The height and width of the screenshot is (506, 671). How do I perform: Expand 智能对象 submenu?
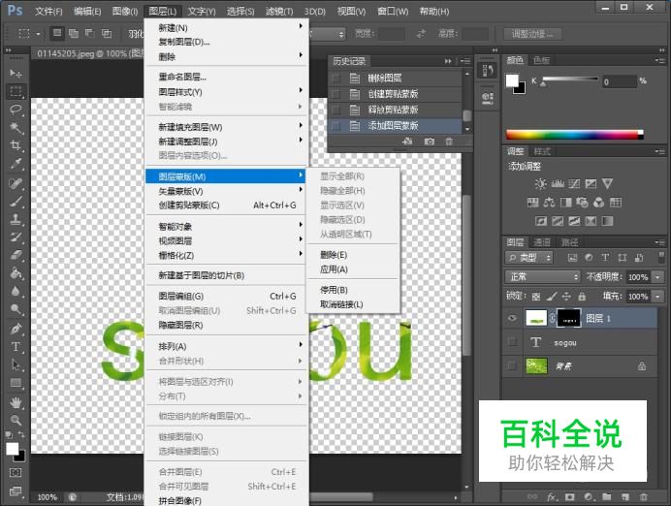[x=226, y=226]
